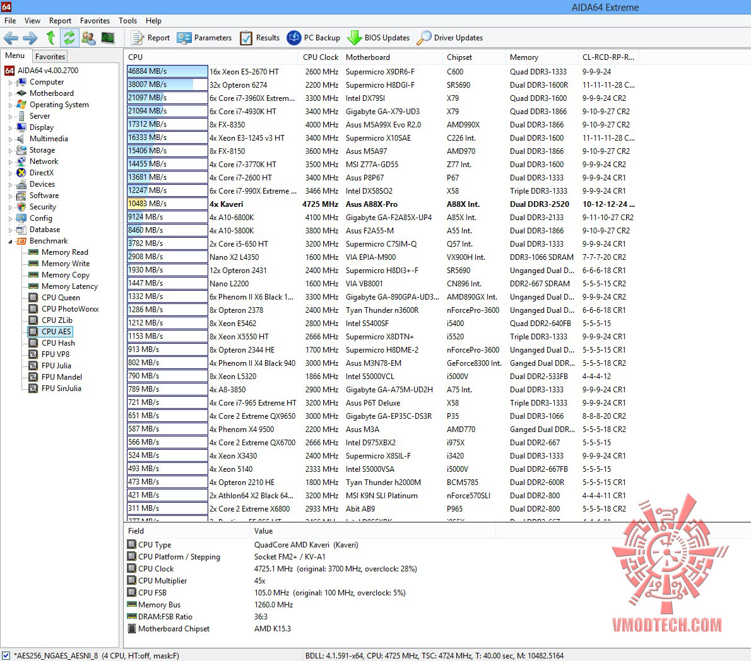The width and height of the screenshot is (751, 661).
Task: Toggle the AES256_NGAES_AESNI_8 status bar checkbox
Action: tap(6, 656)
